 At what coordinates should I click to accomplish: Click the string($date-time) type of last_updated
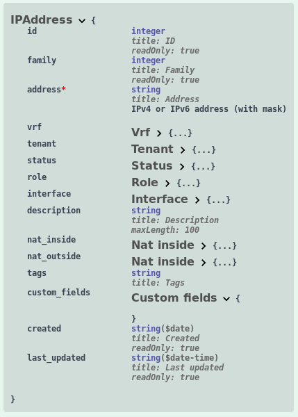175,358
